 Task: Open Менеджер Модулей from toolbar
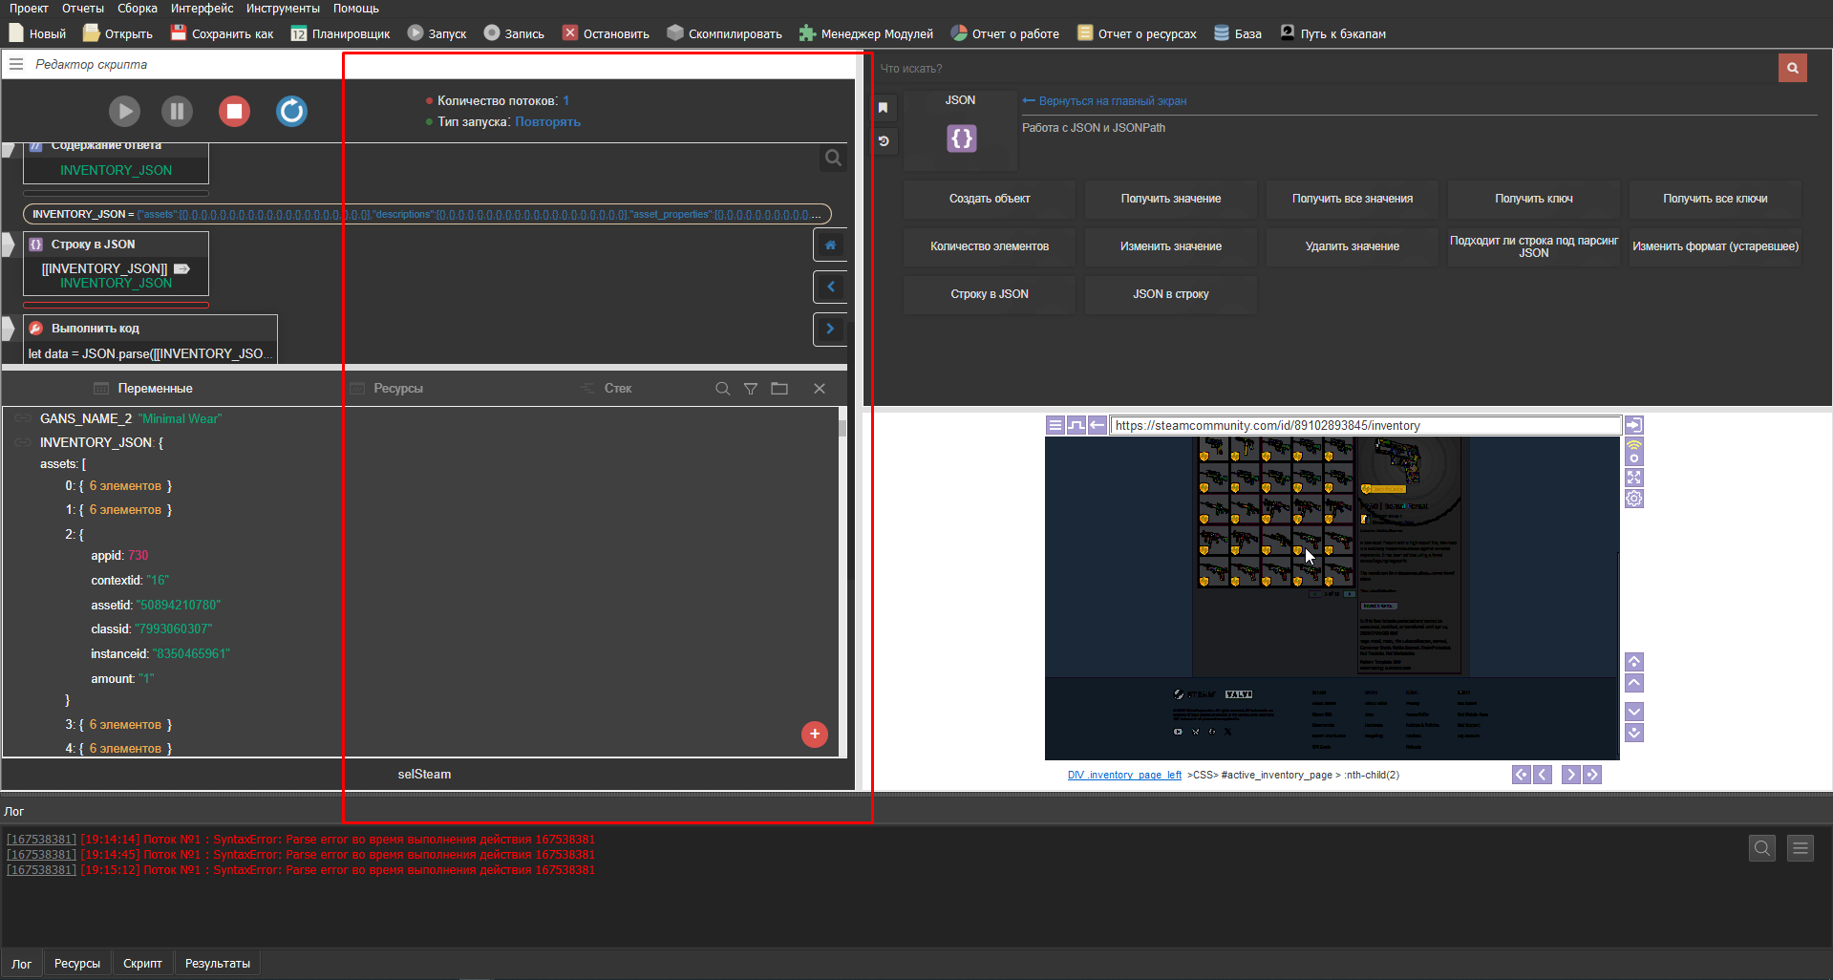(x=865, y=33)
